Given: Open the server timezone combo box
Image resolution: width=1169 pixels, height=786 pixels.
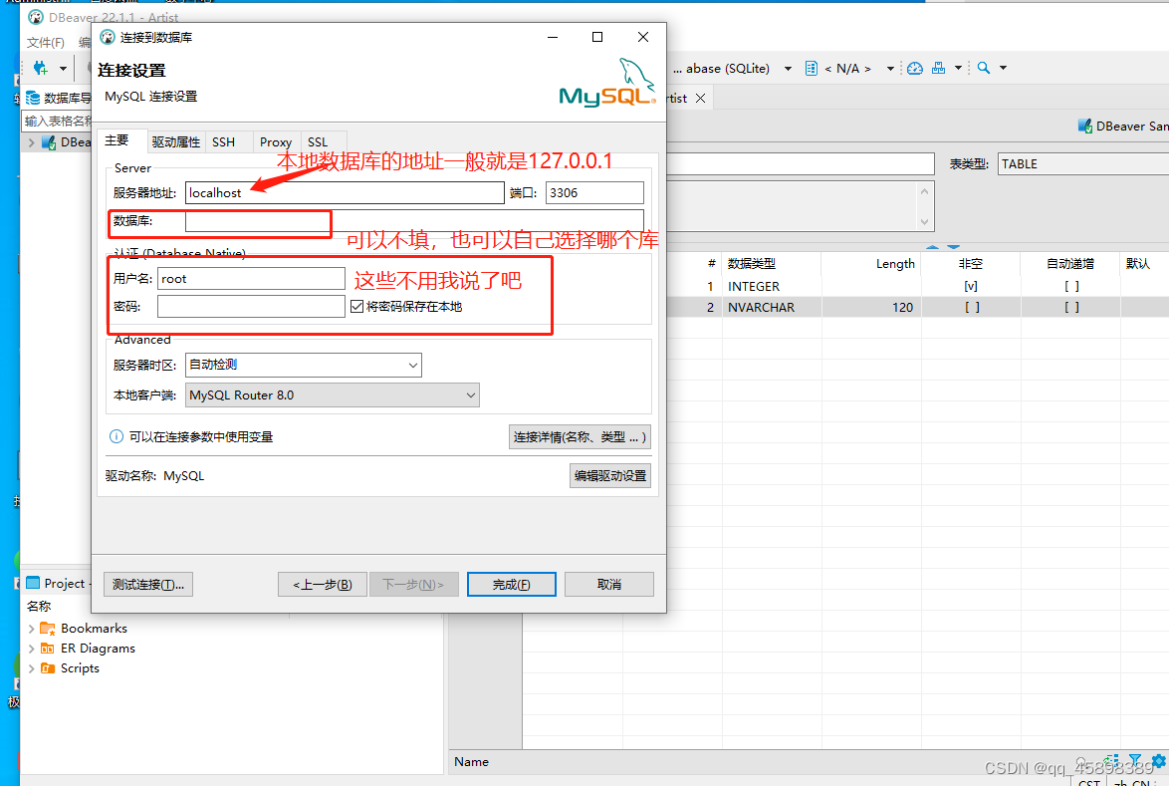Looking at the screenshot, I should [x=304, y=365].
